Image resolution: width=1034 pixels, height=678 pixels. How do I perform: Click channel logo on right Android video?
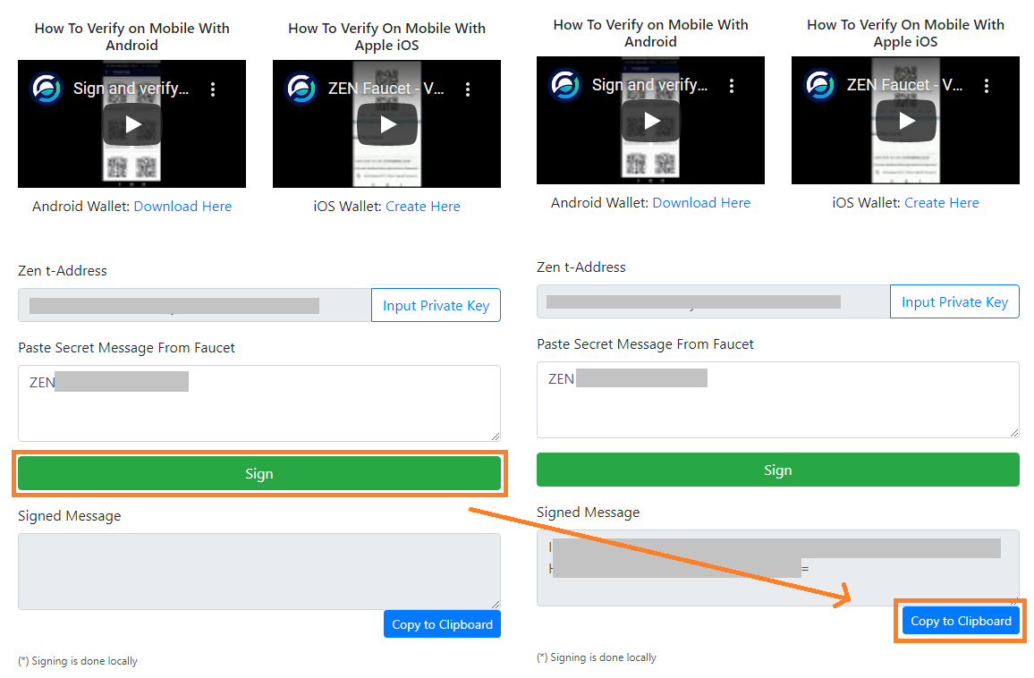click(566, 85)
